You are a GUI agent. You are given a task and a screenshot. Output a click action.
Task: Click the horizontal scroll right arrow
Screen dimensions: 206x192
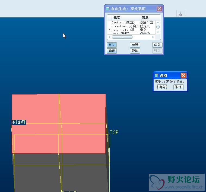(153, 37)
